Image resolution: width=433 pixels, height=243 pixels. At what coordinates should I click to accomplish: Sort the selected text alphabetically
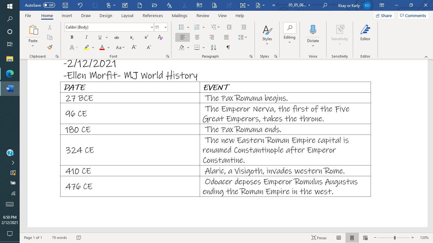coord(214,47)
